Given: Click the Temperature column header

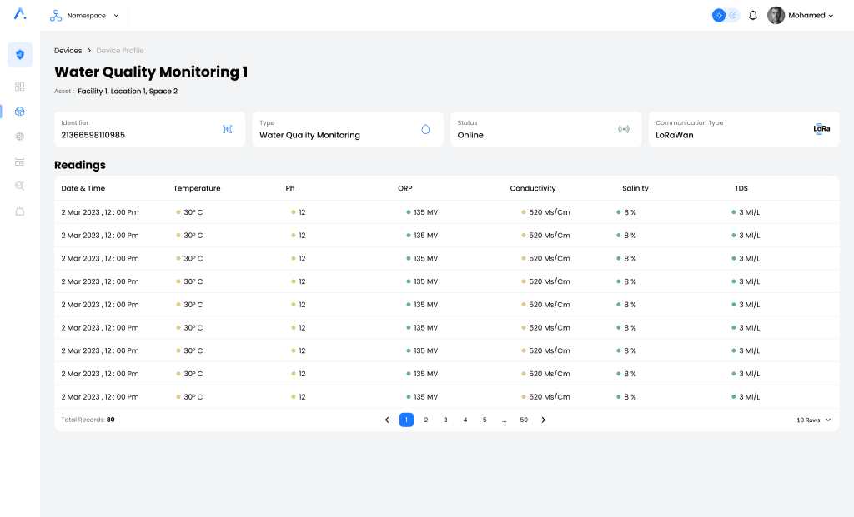Looking at the screenshot, I should (x=197, y=188).
